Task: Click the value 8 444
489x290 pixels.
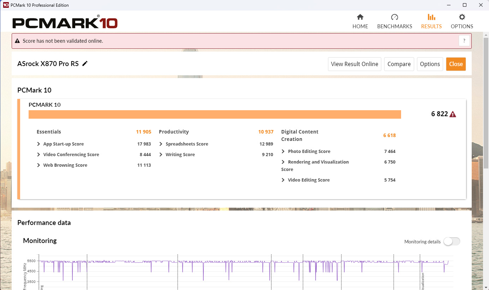Action: 145,154
